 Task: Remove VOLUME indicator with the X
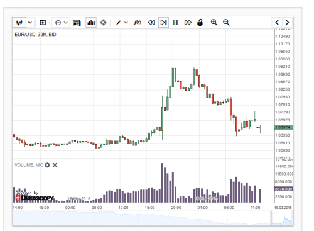pos(55,165)
